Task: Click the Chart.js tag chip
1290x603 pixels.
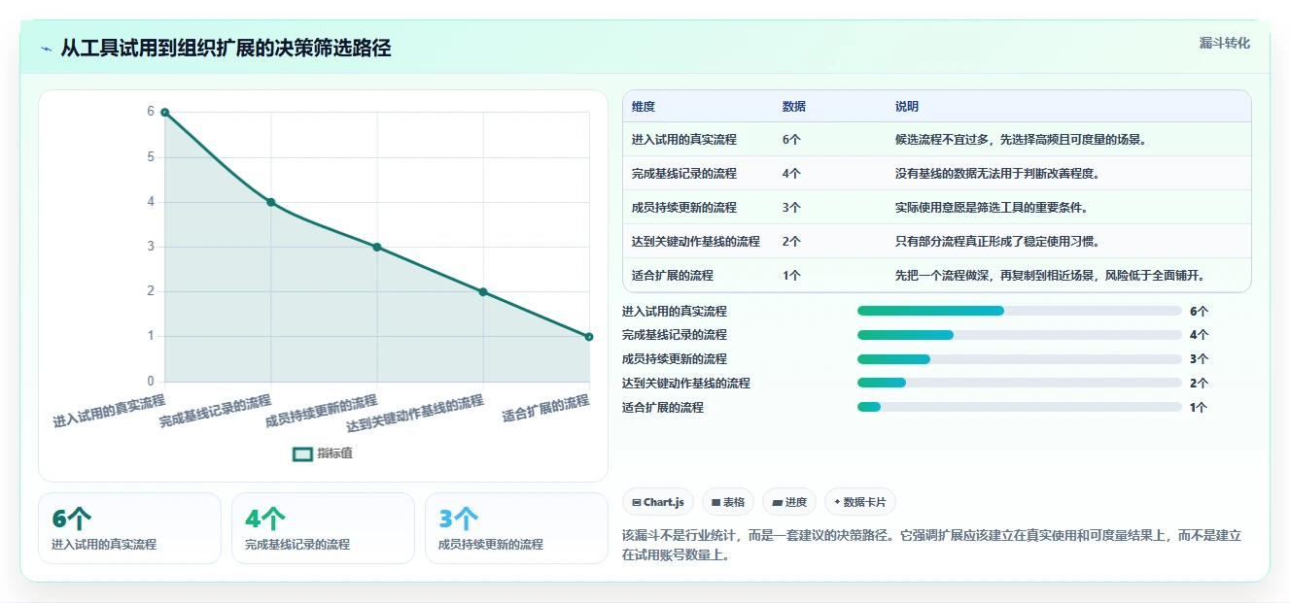Action: point(658,502)
